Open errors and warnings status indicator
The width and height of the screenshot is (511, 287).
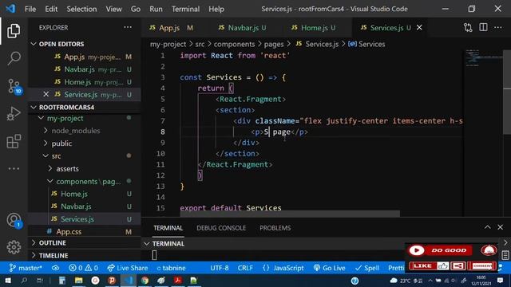83,268
